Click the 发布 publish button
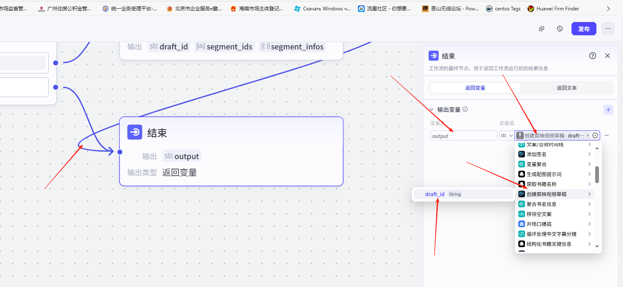 pos(584,29)
